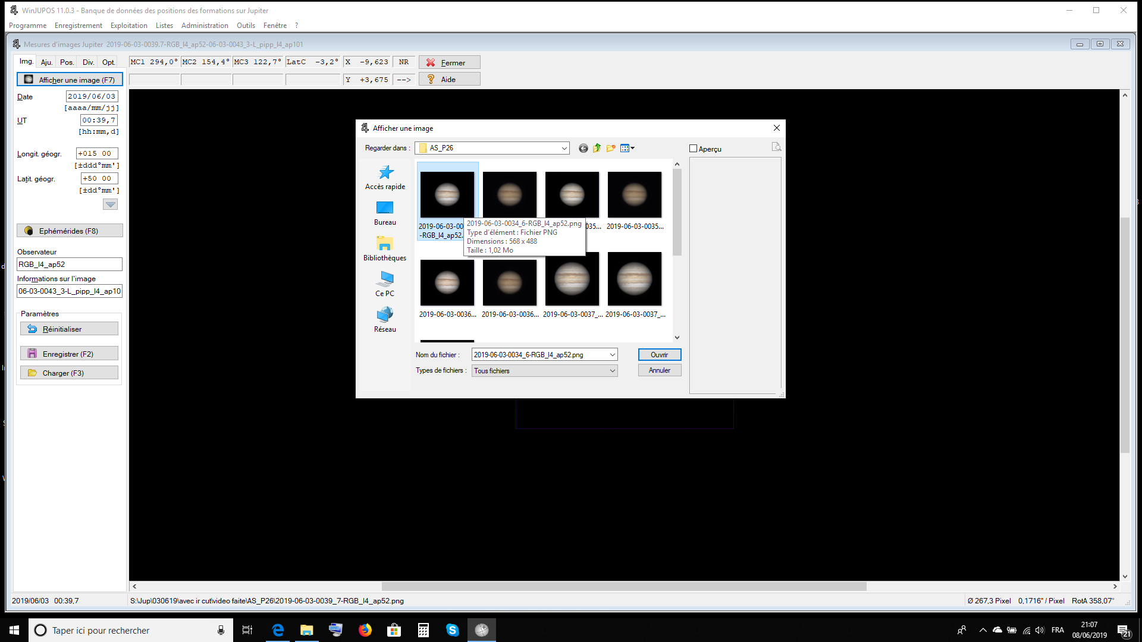Screen dimensions: 1142x642
Task: Expand the Regarder dans folder dropdown
Action: coord(564,148)
